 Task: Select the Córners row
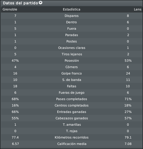[x=72, y=67]
